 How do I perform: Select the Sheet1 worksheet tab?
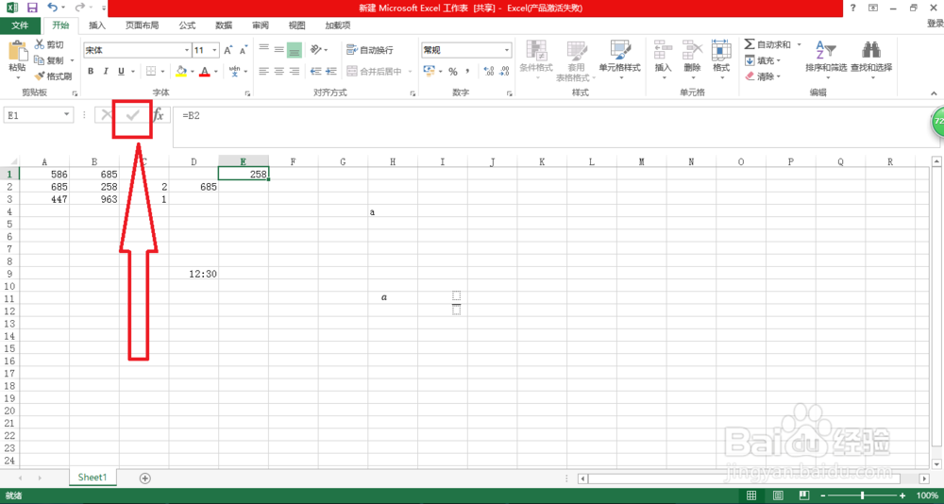coord(93,477)
